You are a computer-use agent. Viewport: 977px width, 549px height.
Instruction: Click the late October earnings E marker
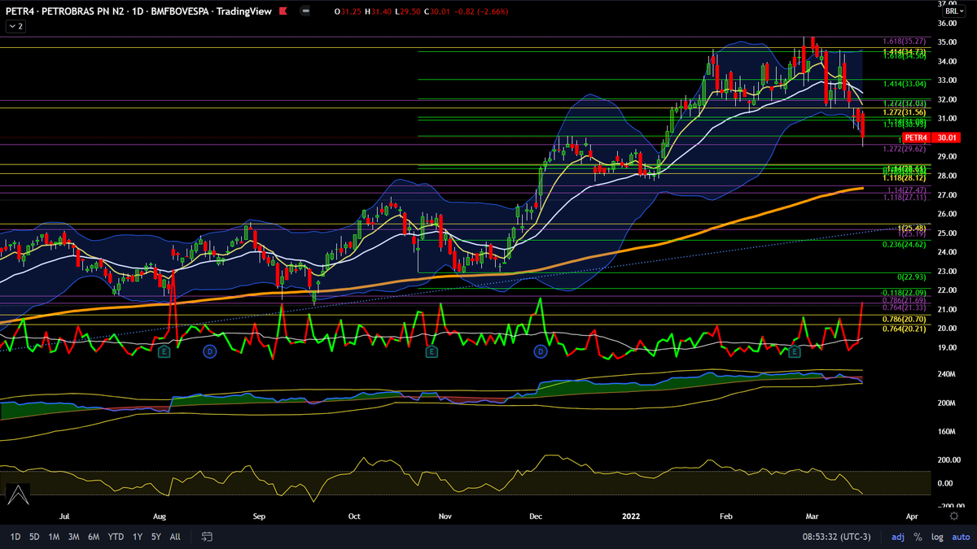[431, 351]
